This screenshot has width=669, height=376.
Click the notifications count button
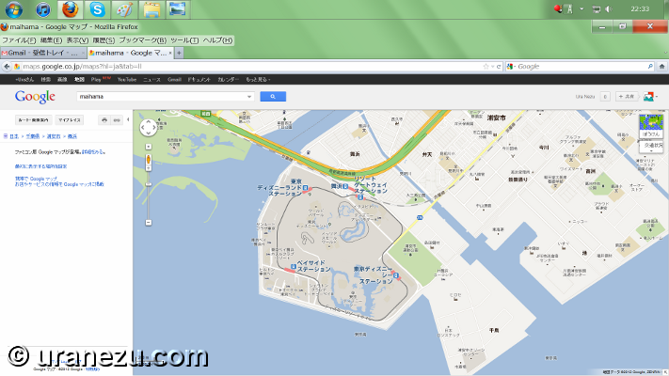click(x=605, y=97)
